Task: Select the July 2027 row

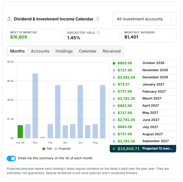Action: [143, 127]
